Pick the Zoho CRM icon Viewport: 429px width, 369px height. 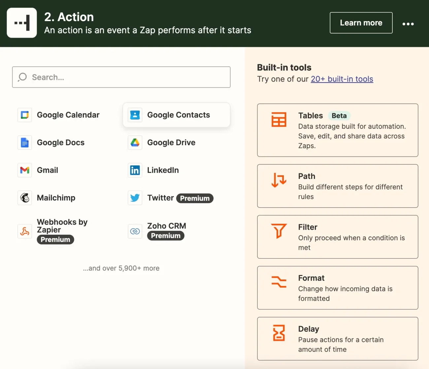coord(135,231)
